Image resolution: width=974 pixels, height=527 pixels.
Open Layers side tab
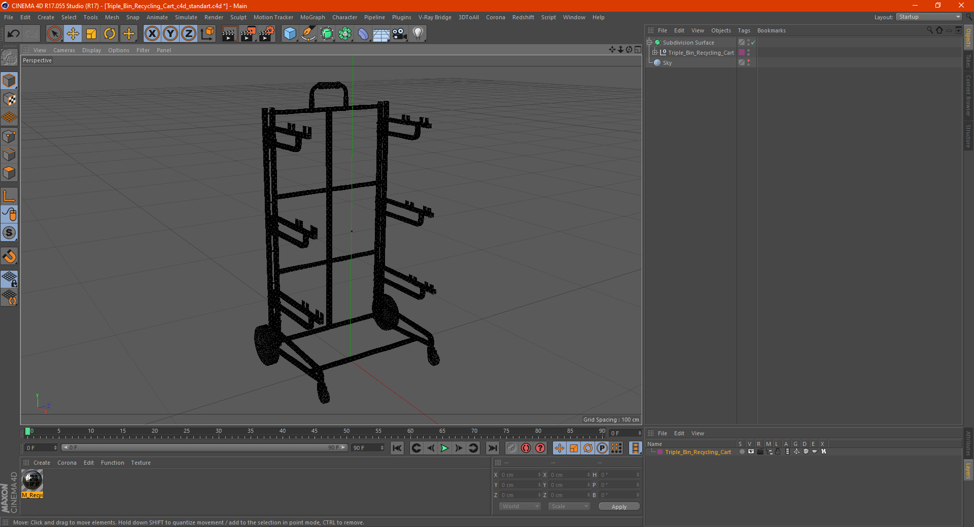point(968,470)
